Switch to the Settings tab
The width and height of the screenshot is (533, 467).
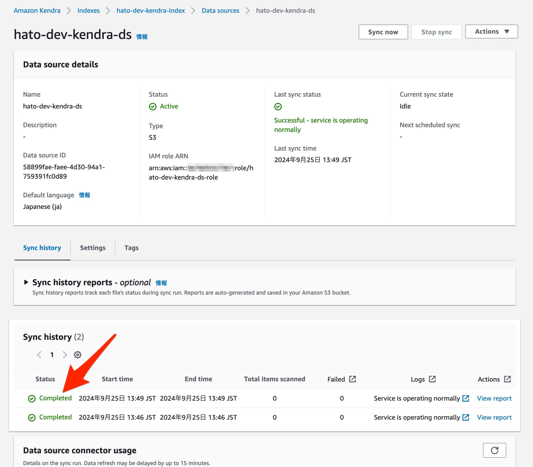pos(93,248)
